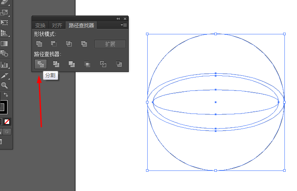
Task: Select the Scale tool
Action: click(x=4, y=13)
